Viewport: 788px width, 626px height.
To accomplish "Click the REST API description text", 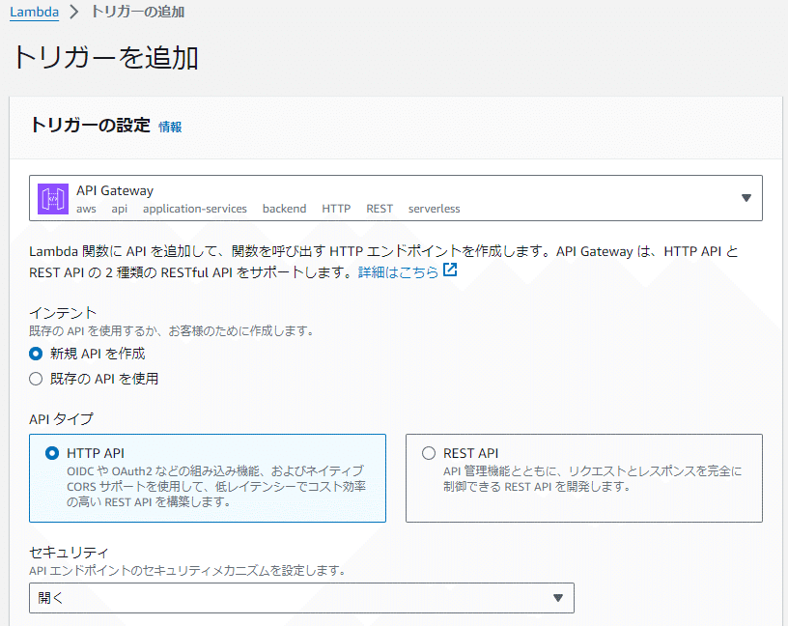I will [x=592, y=478].
